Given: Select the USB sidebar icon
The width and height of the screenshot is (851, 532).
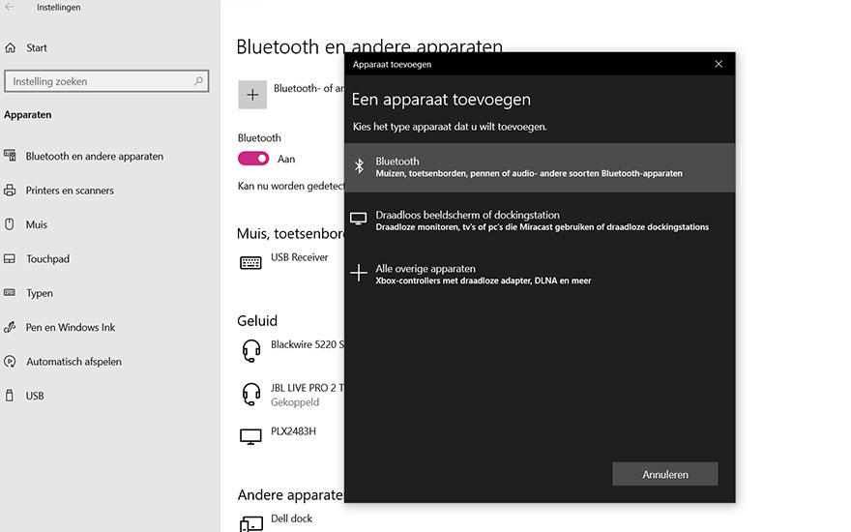Looking at the screenshot, I should pos(10,396).
